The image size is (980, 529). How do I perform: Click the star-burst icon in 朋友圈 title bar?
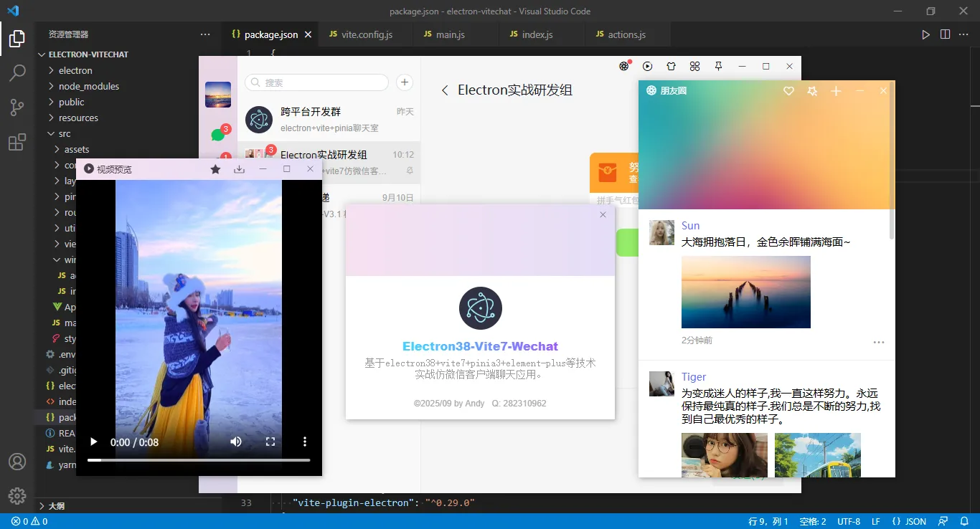click(x=812, y=91)
